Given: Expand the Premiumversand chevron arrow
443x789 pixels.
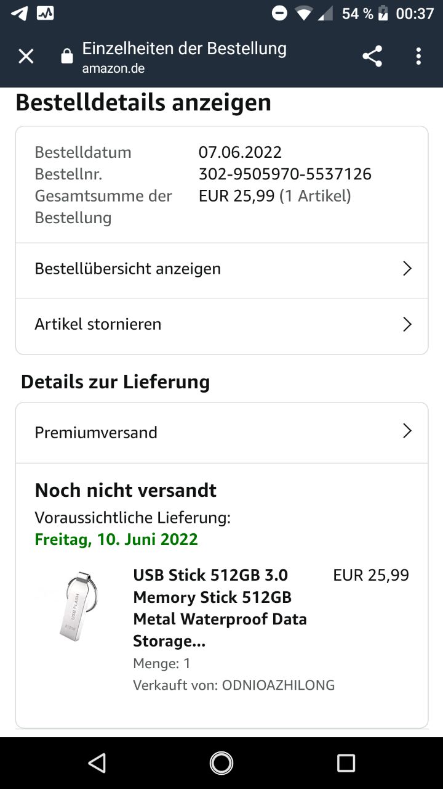Looking at the screenshot, I should 407,431.
